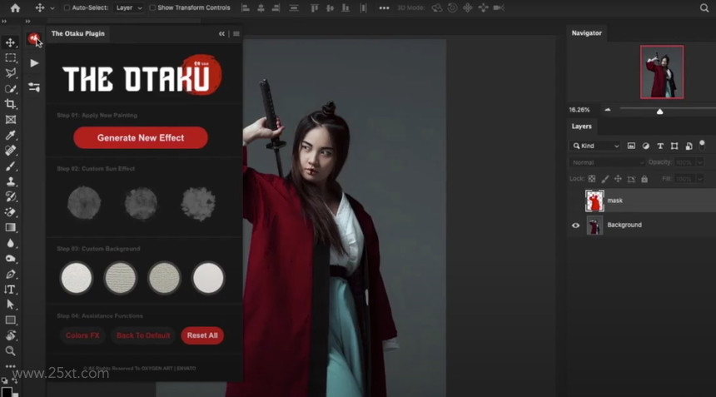
Task: Filter layers by smart objects icon
Action: tap(689, 146)
